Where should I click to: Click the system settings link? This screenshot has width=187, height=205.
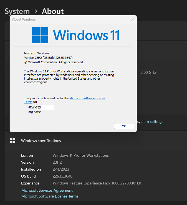[x=150, y=122]
